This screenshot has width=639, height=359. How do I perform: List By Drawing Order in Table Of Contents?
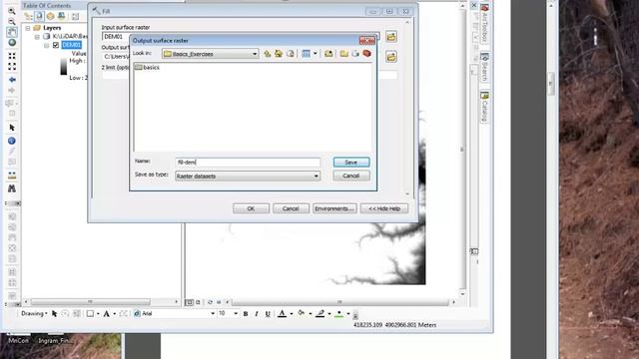click(28, 16)
